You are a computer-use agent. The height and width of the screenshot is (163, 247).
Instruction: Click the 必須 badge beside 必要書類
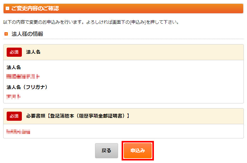14,116
